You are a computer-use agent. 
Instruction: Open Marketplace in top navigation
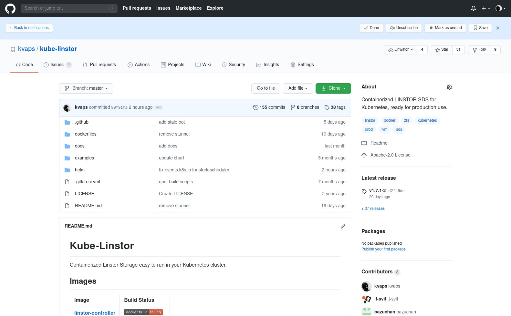[189, 8]
